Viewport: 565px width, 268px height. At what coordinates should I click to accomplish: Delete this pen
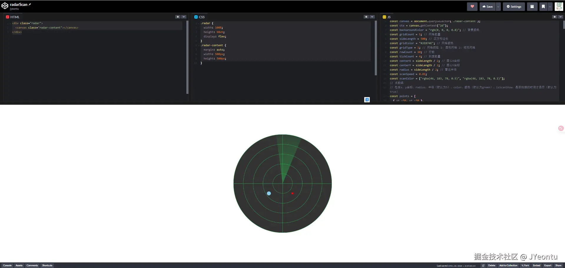point(492,265)
